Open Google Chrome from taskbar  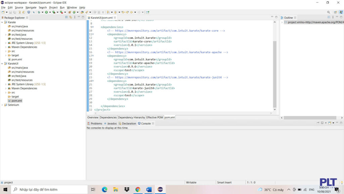pyautogui.click(x=138, y=189)
